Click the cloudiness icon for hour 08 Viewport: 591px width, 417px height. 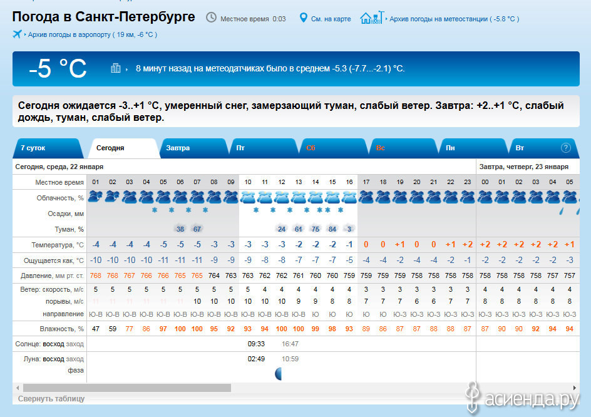(214, 197)
